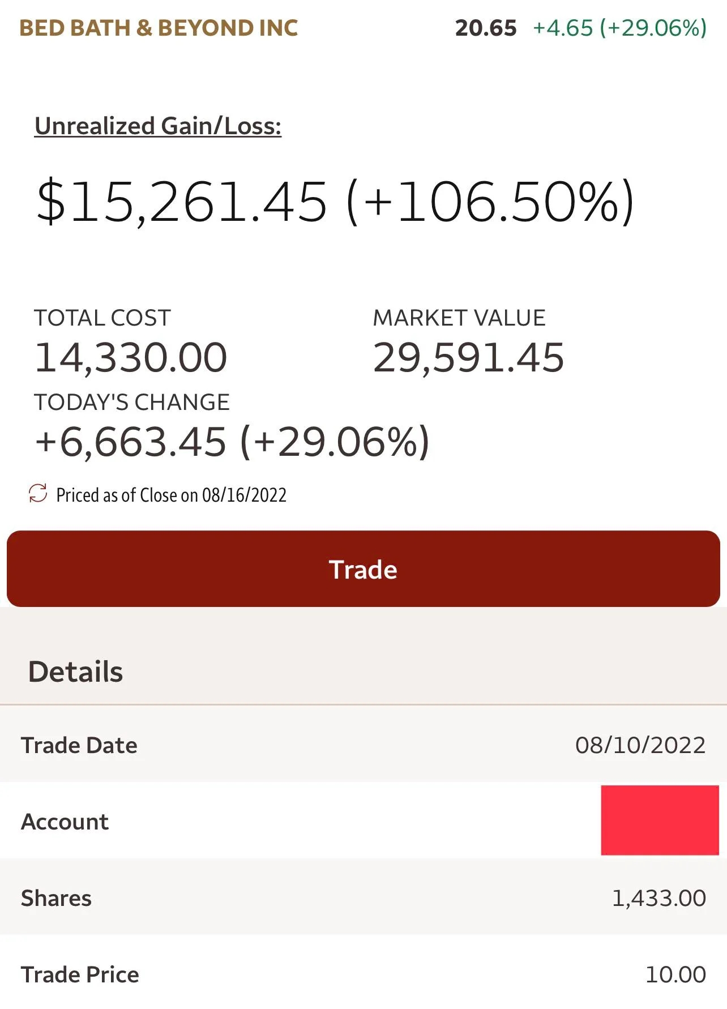The width and height of the screenshot is (727, 1009).
Task: Tap Today's Change +6,663.45 value
Action: coord(131,441)
